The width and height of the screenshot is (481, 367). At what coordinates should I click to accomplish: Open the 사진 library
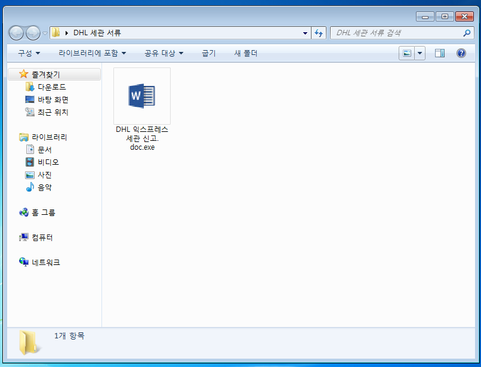point(45,175)
